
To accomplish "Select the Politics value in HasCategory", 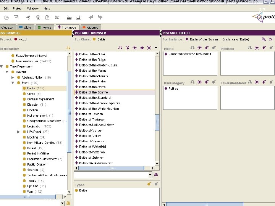I will click(173, 89).
